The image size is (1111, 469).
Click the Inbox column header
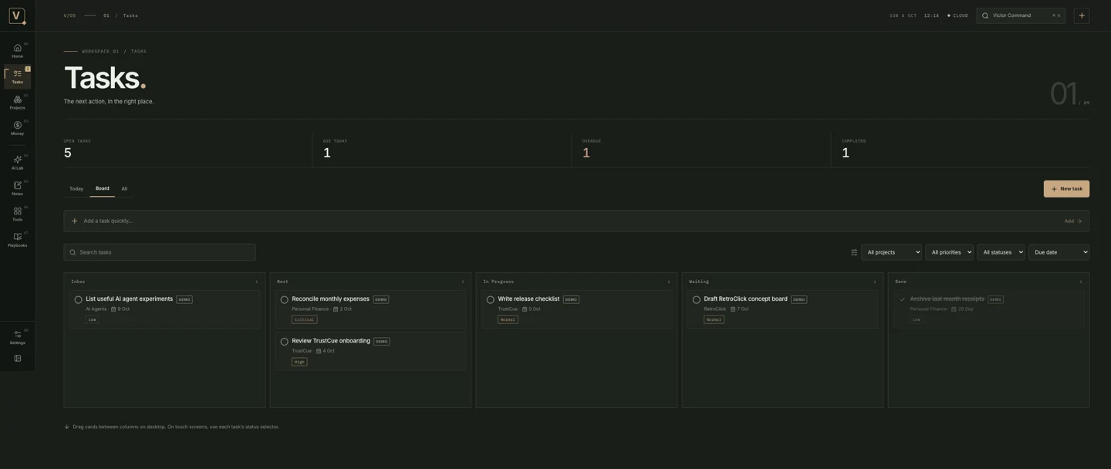tap(78, 282)
